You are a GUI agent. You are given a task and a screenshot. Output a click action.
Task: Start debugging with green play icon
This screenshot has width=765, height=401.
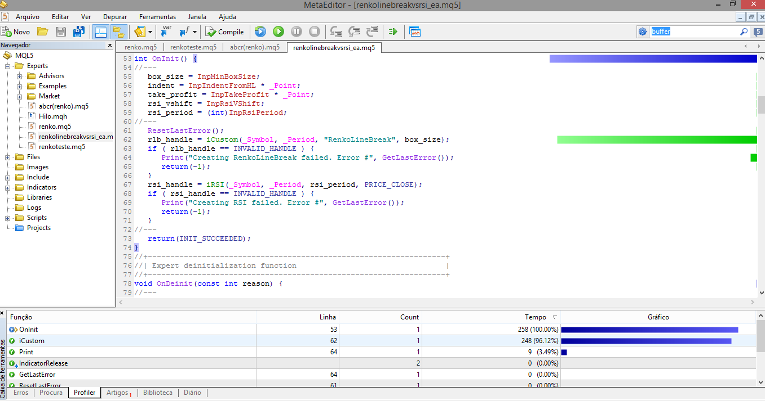[x=278, y=32]
